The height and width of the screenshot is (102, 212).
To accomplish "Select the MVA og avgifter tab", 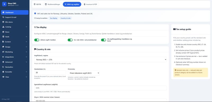I will [72, 4].
